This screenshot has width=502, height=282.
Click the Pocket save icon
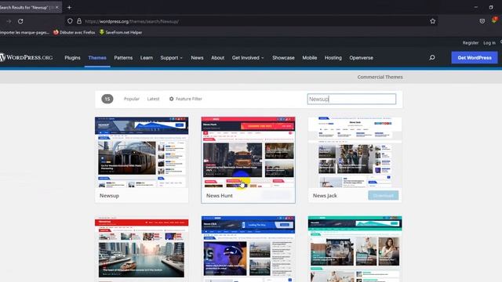[482, 21]
